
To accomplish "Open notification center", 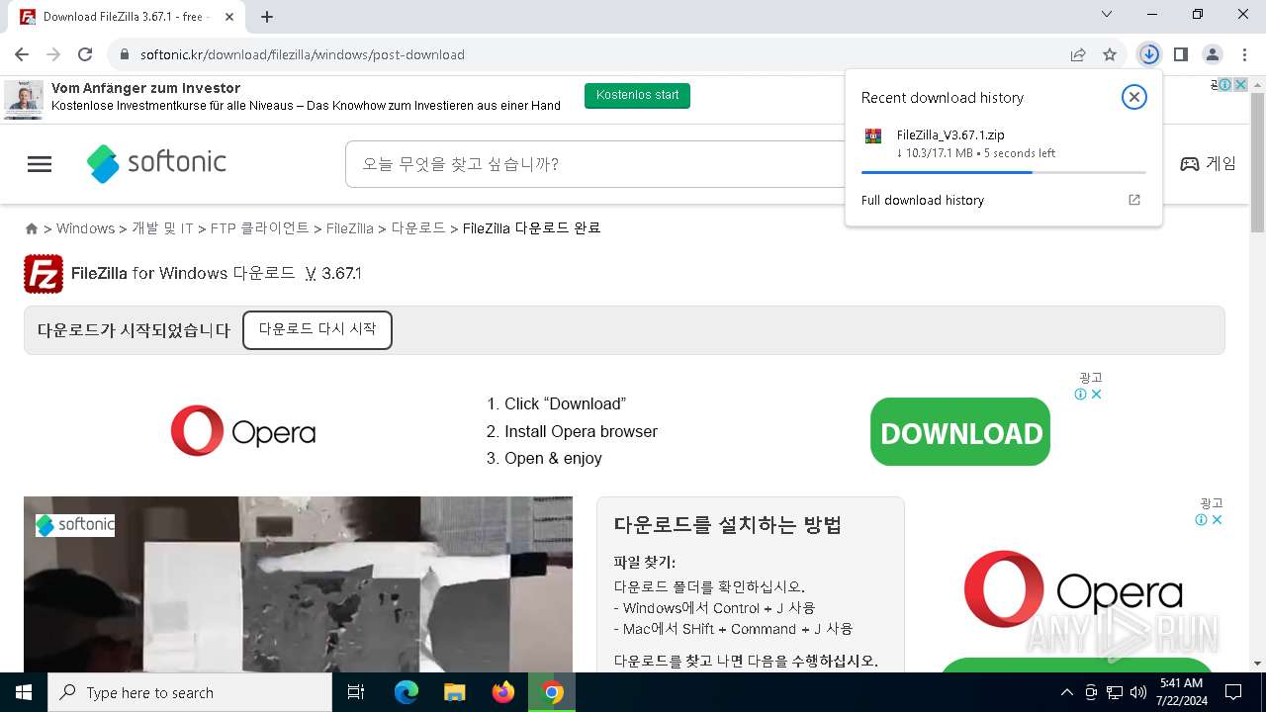I will point(1233,692).
